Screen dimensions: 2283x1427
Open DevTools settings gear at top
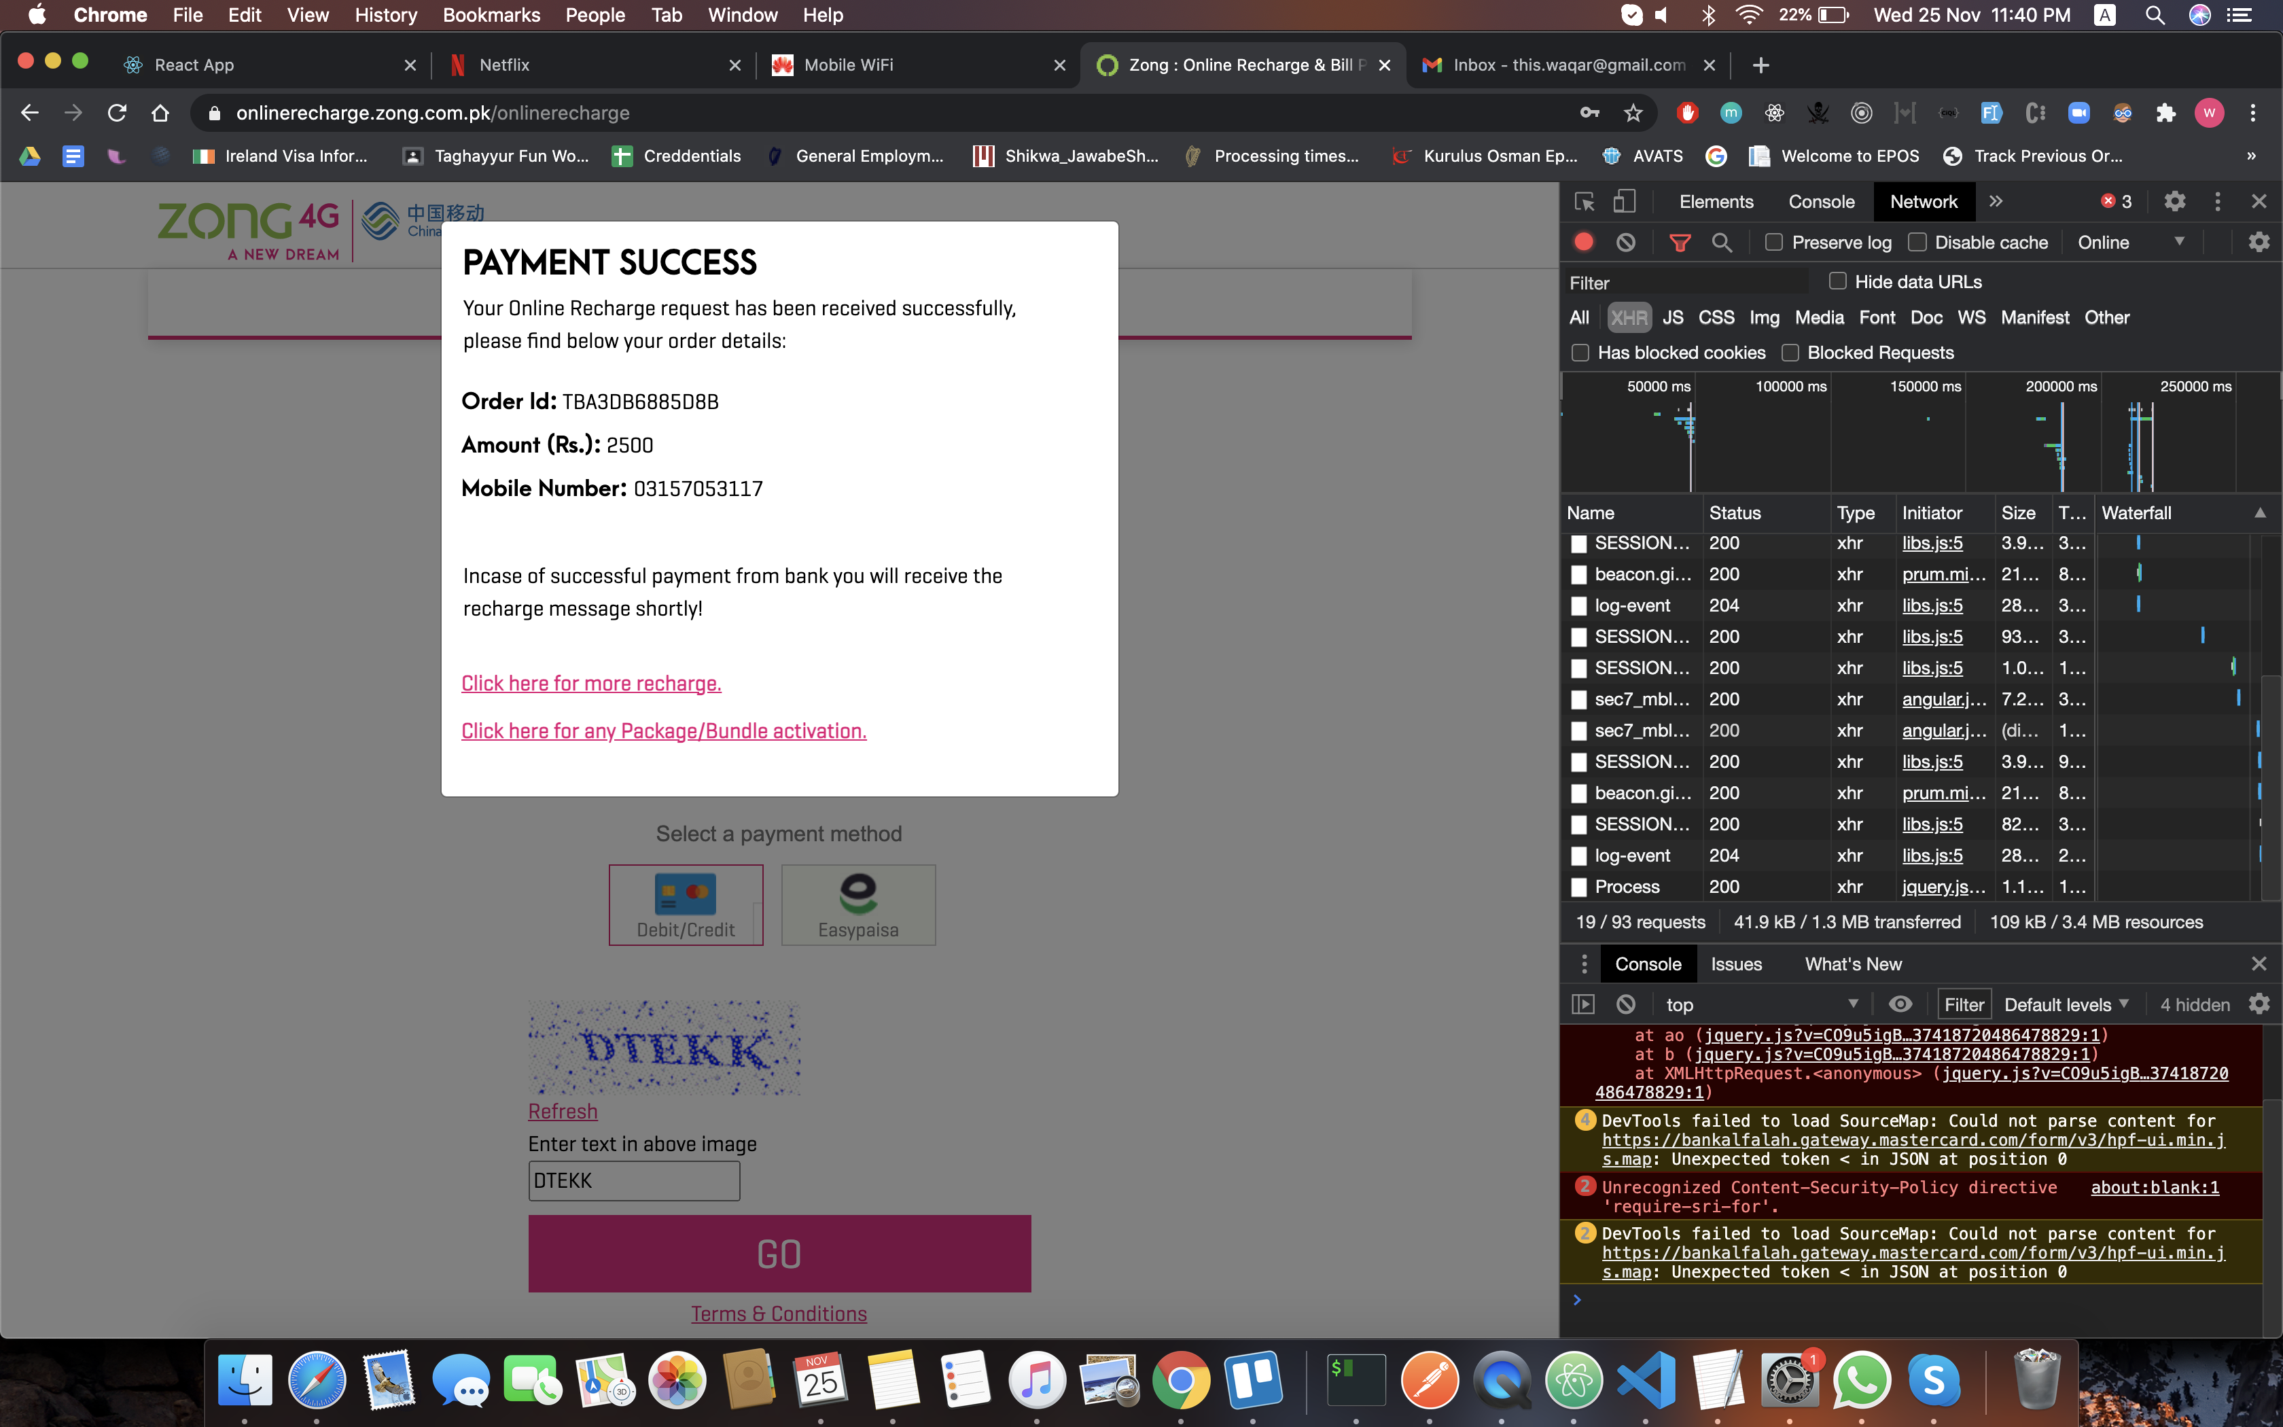pyautogui.click(x=2174, y=201)
